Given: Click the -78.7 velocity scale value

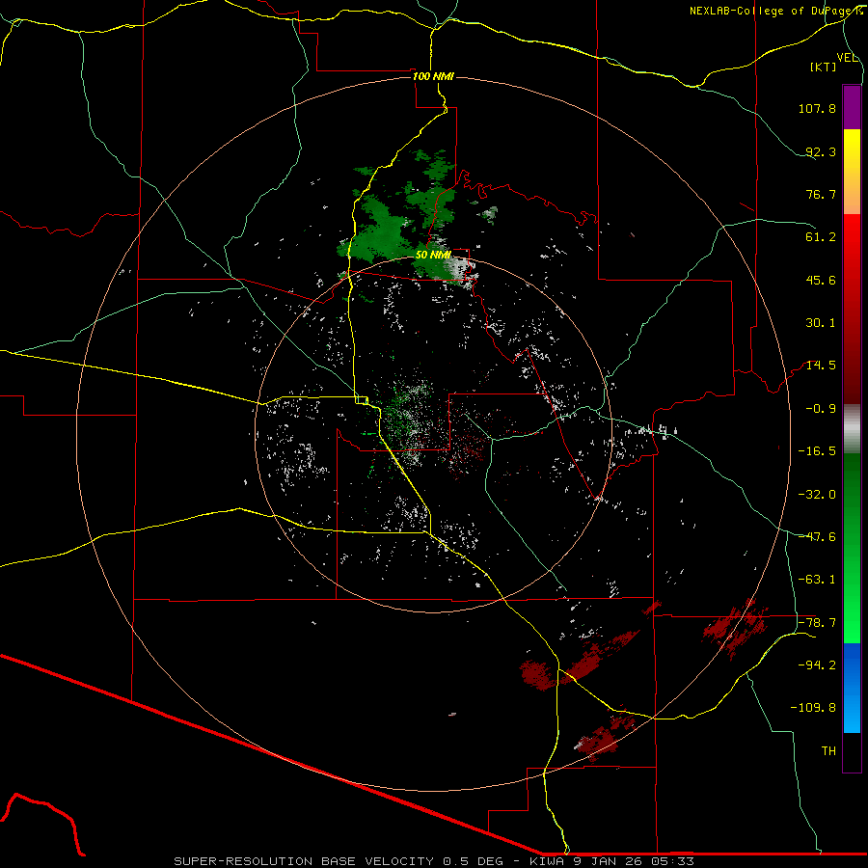Looking at the screenshot, I should click(817, 623).
